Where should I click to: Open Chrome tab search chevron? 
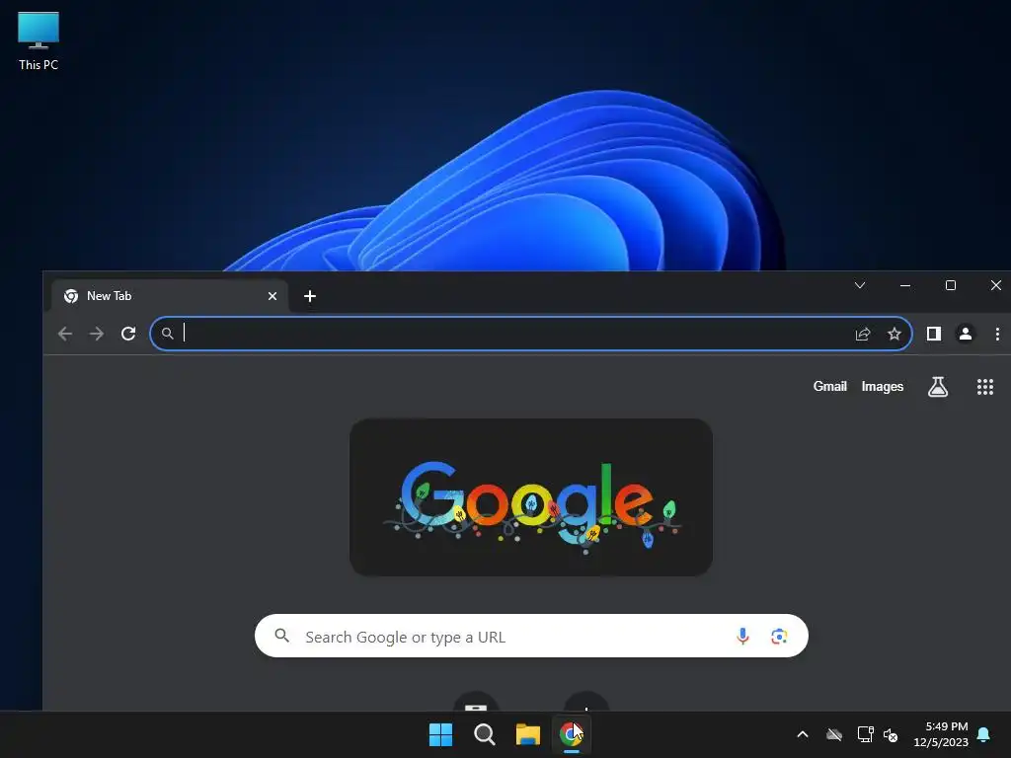pyautogui.click(x=860, y=285)
